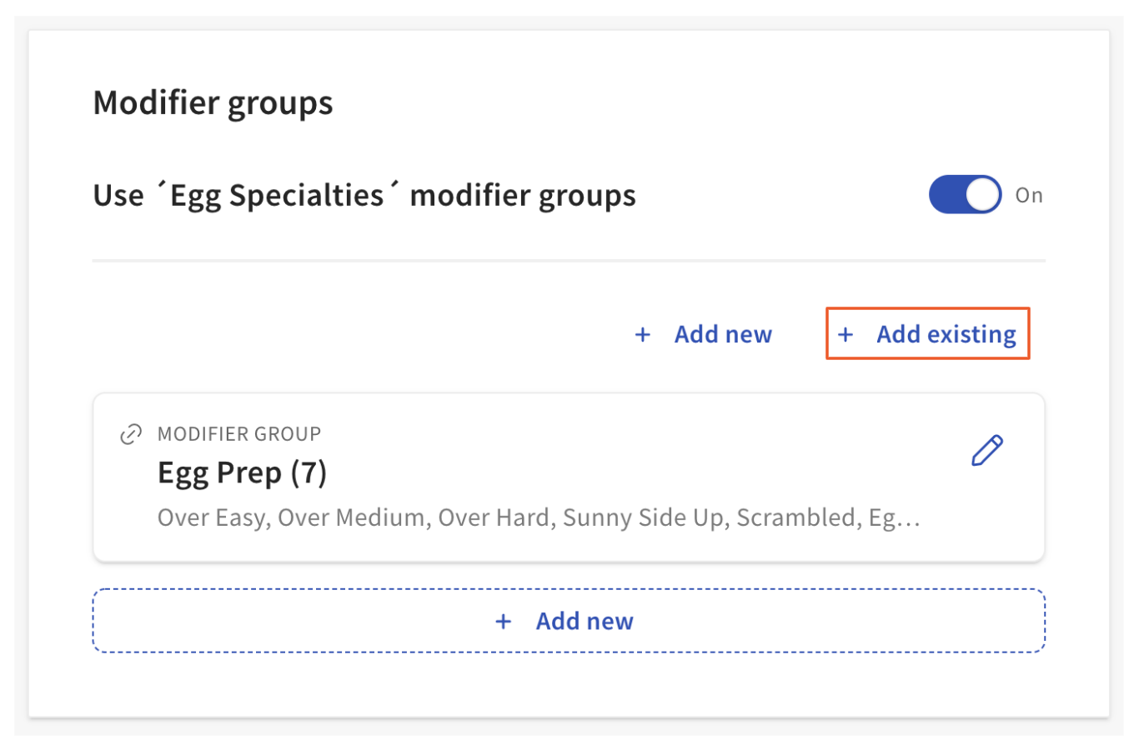Click the MODIFIER GROUP label text
This screenshot has height=745, width=1139.
[x=239, y=433]
